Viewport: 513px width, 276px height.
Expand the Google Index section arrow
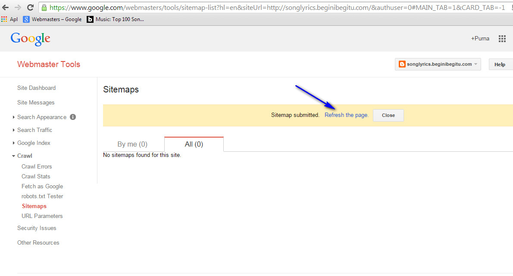(x=13, y=143)
